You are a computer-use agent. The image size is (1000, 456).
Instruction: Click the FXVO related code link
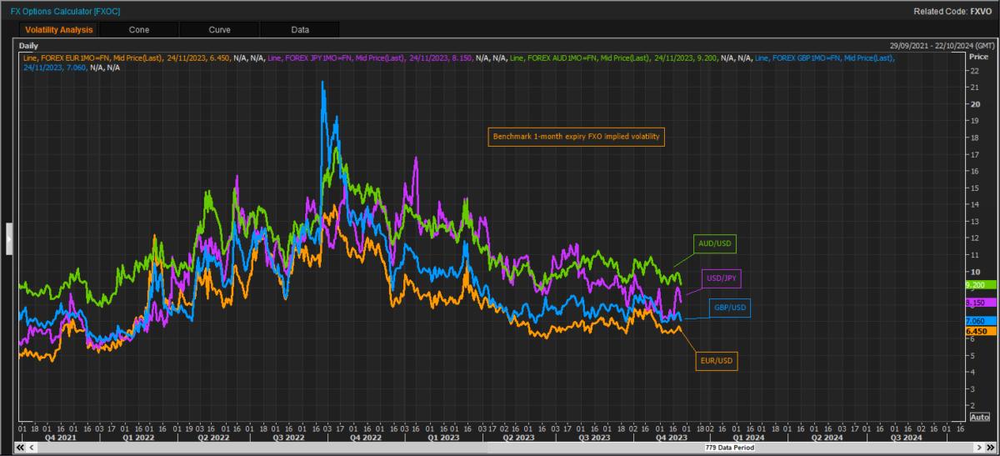(980, 12)
